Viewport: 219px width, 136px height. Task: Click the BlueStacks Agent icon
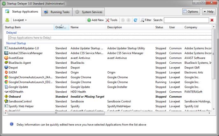tap(6, 62)
